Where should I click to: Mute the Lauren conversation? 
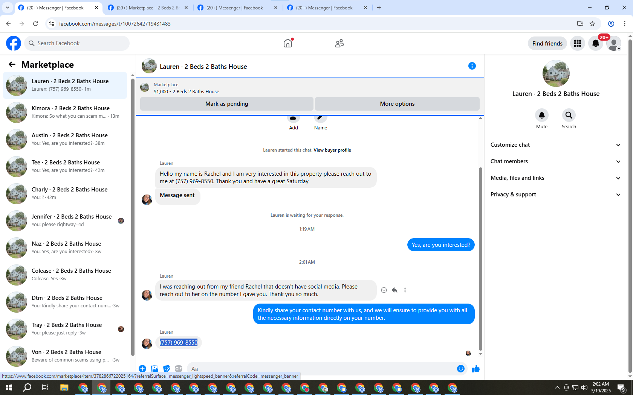pyautogui.click(x=542, y=115)
